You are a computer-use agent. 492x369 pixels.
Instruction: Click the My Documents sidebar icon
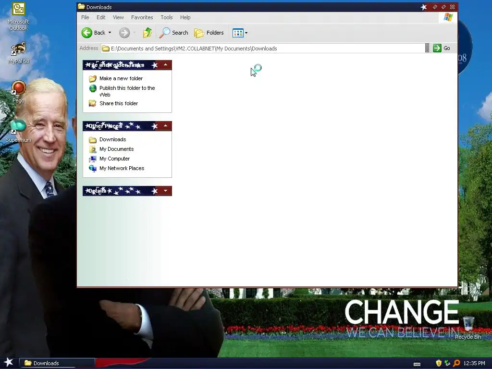(x=93, y=149)
